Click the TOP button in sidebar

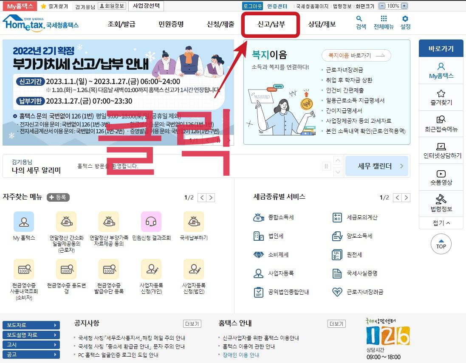click(441, 244)
